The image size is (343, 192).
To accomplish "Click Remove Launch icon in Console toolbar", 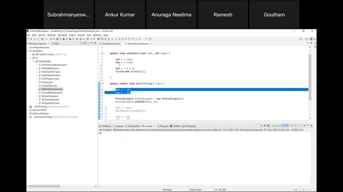I will [x=264, y=126].
